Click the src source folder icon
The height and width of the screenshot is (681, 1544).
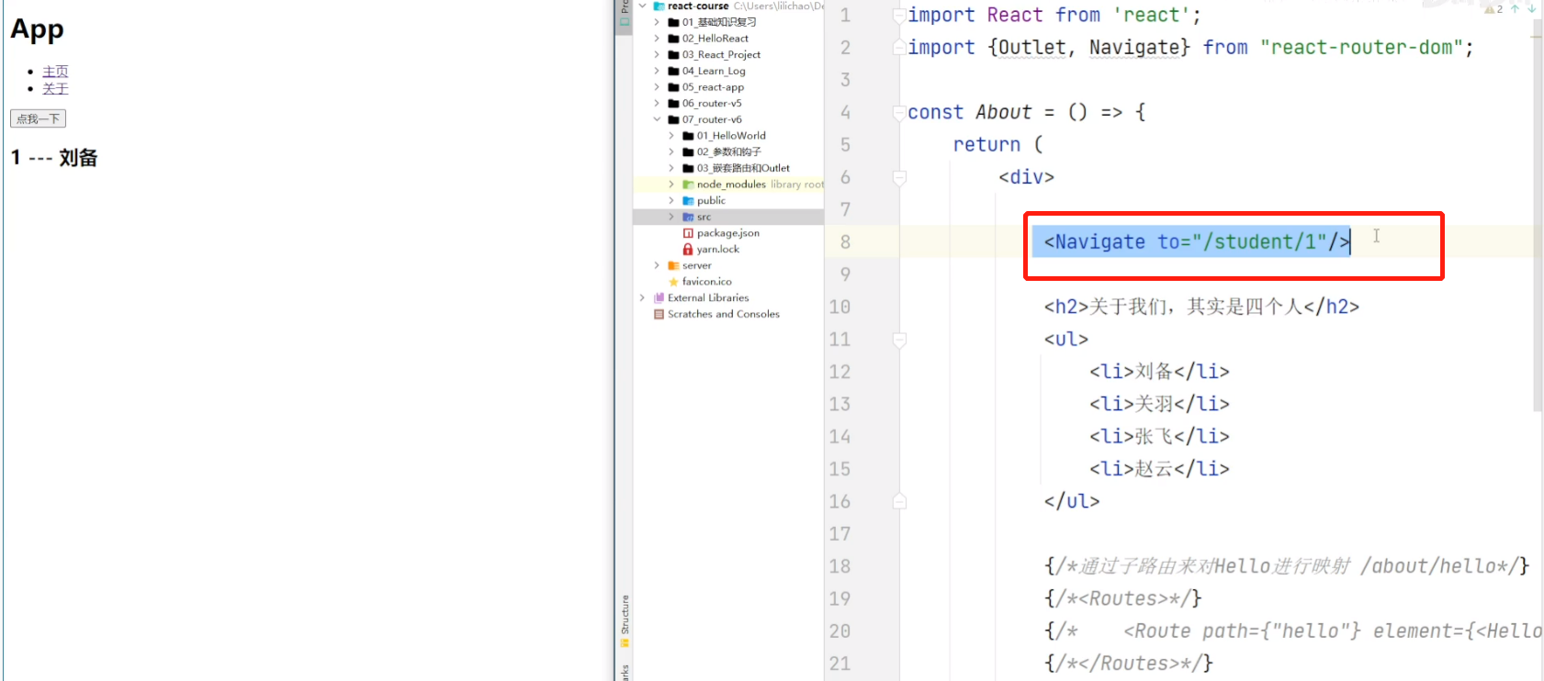[688, 217]
